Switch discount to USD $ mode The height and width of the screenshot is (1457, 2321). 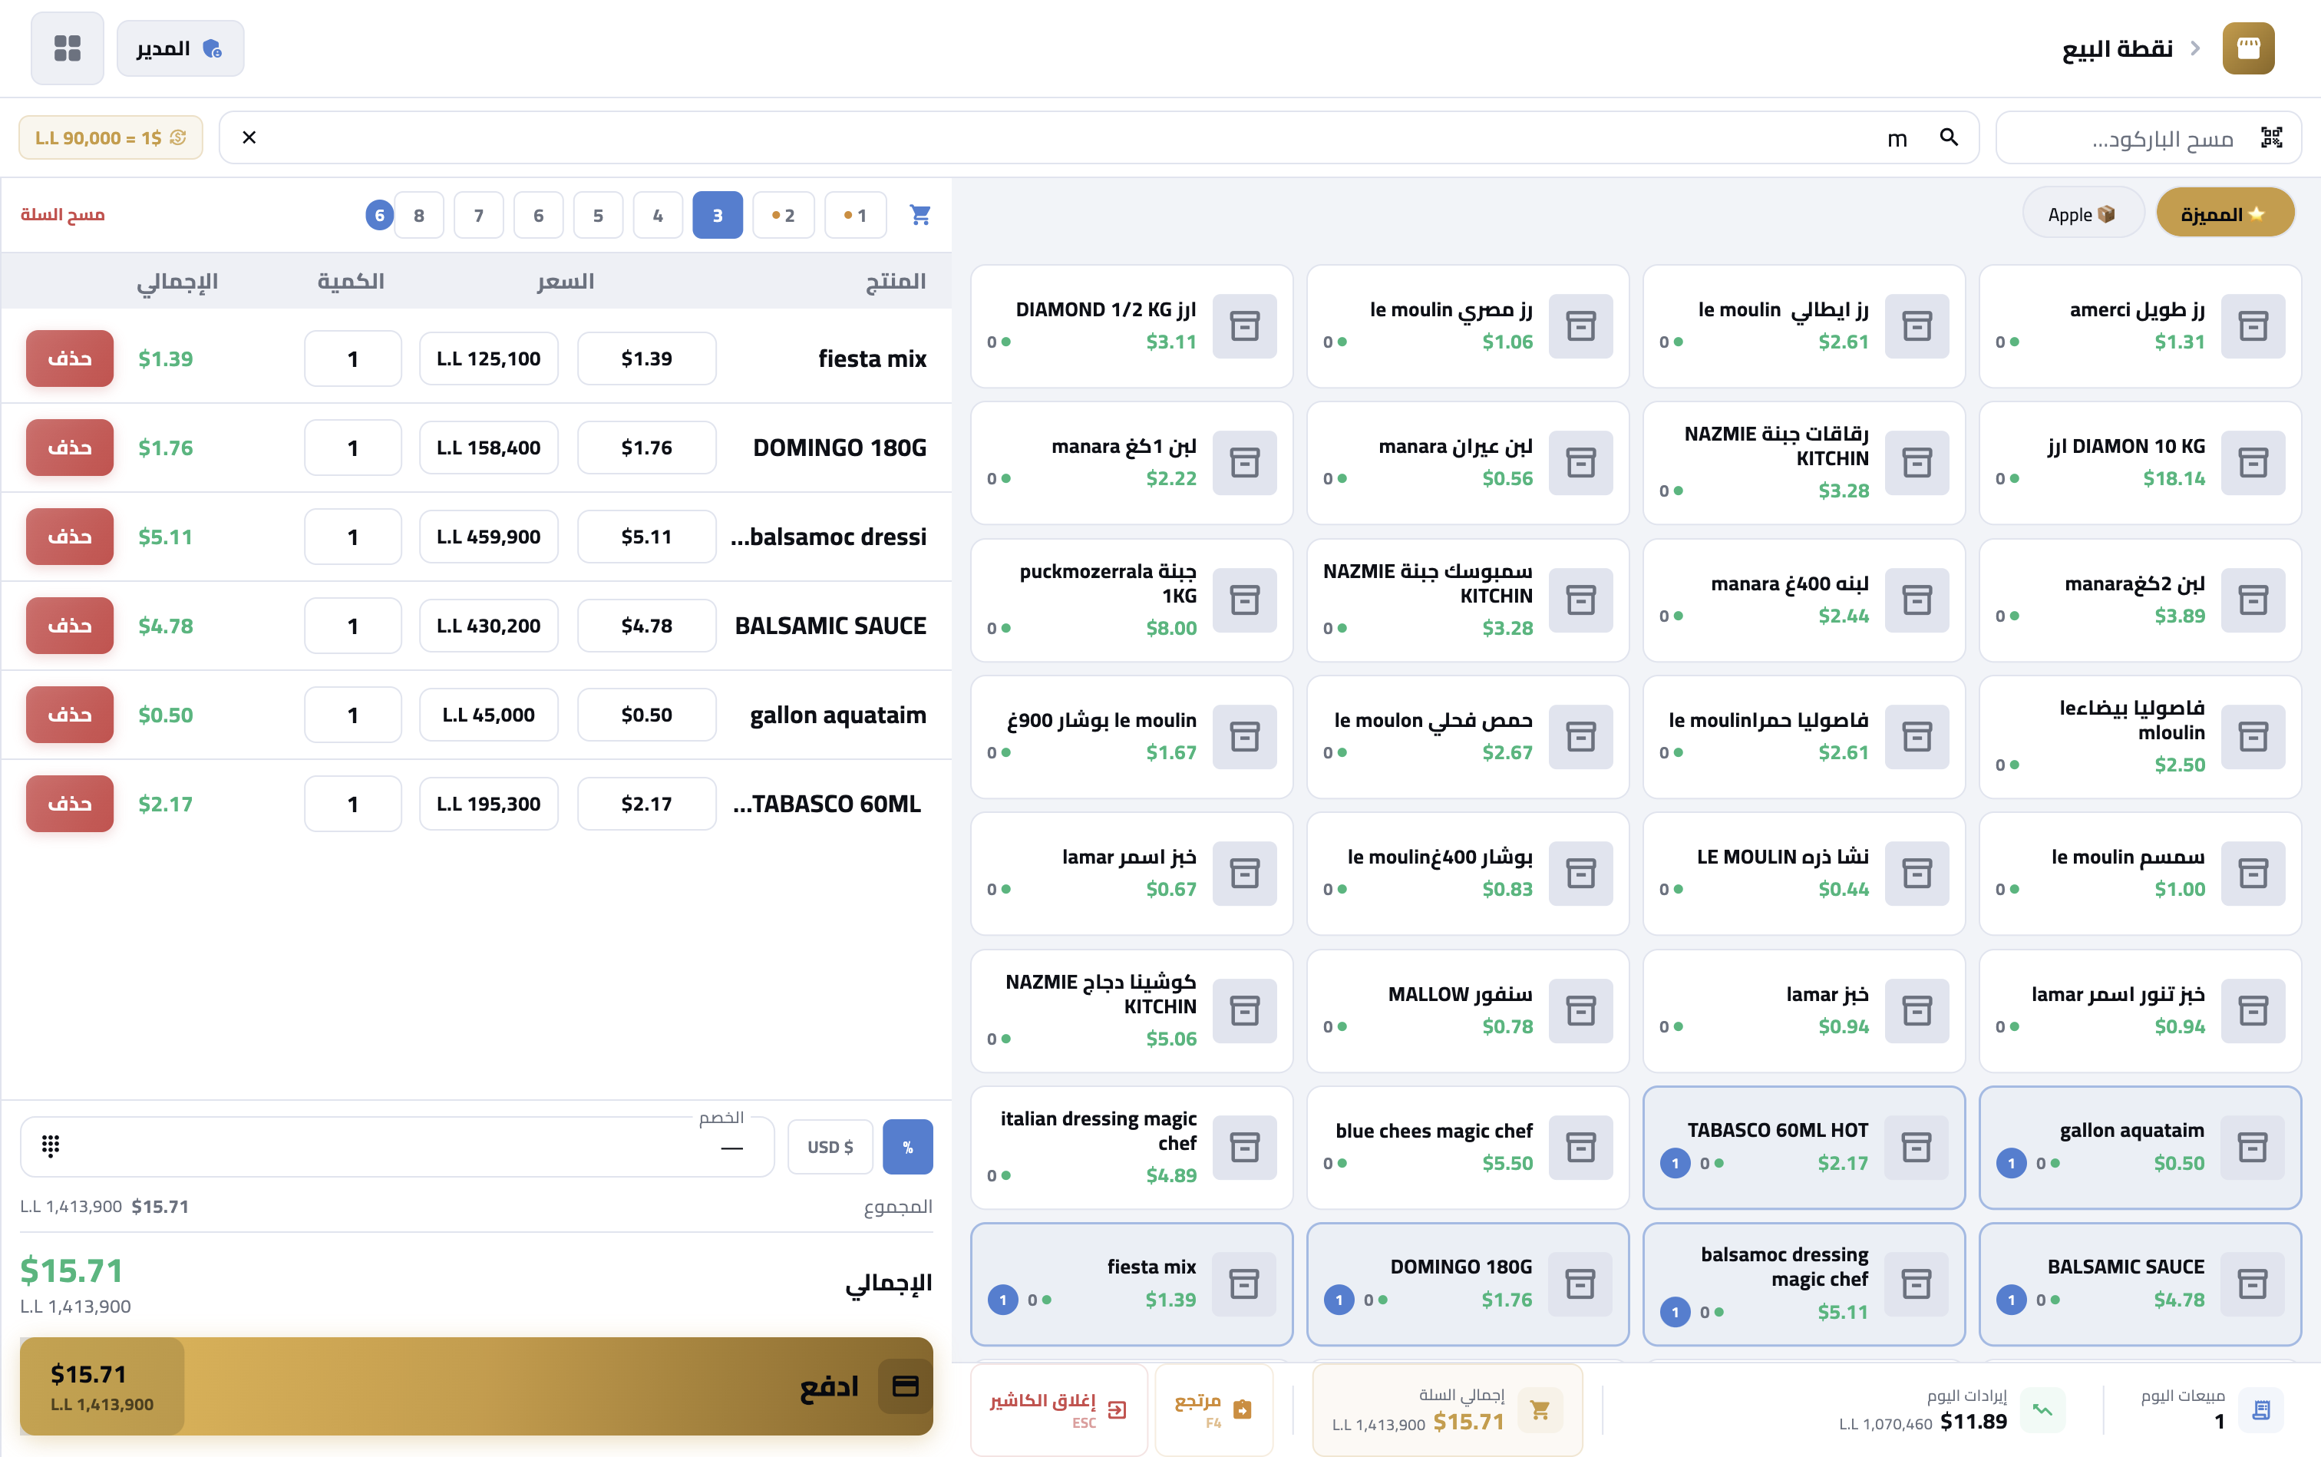[830, 1147]
